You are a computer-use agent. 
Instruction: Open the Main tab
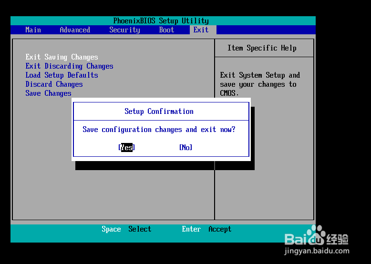[x=33, y=30]
